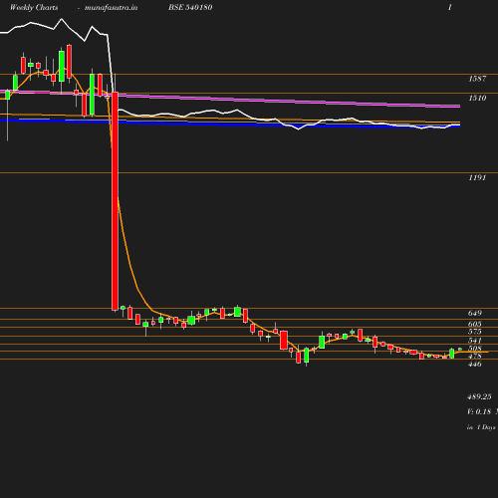Select the 1510 price level label
Viewport: 498px width, 498px height.
coord(477,98)
